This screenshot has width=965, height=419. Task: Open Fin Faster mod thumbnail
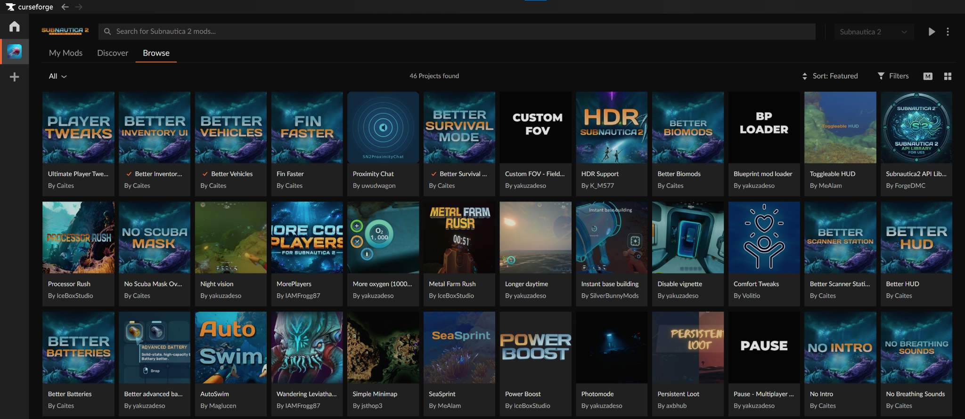pos(307,128)
